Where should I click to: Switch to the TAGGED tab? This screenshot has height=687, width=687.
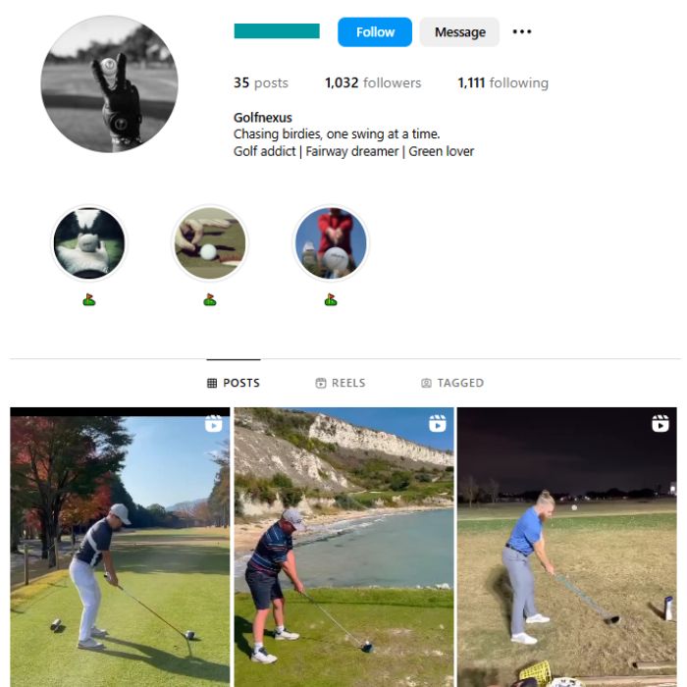pyautogui.click(x=452, y=383)
